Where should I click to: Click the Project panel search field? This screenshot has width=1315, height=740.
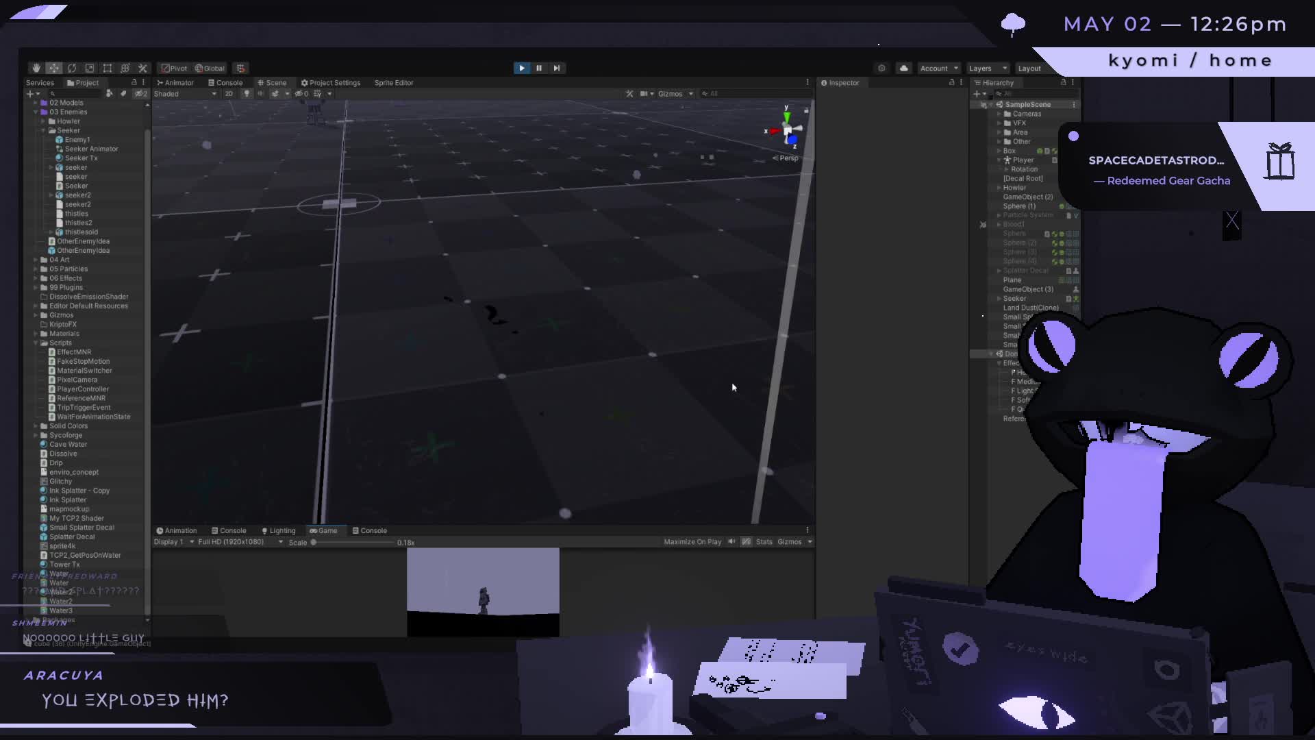[75, 93]
